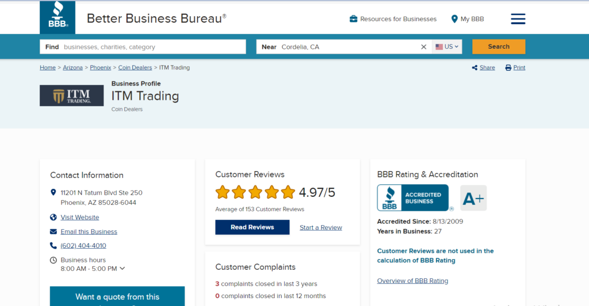Viewport: 589px width, 306px height.
Task: Click the BBB torch logo
Action: 58,17
